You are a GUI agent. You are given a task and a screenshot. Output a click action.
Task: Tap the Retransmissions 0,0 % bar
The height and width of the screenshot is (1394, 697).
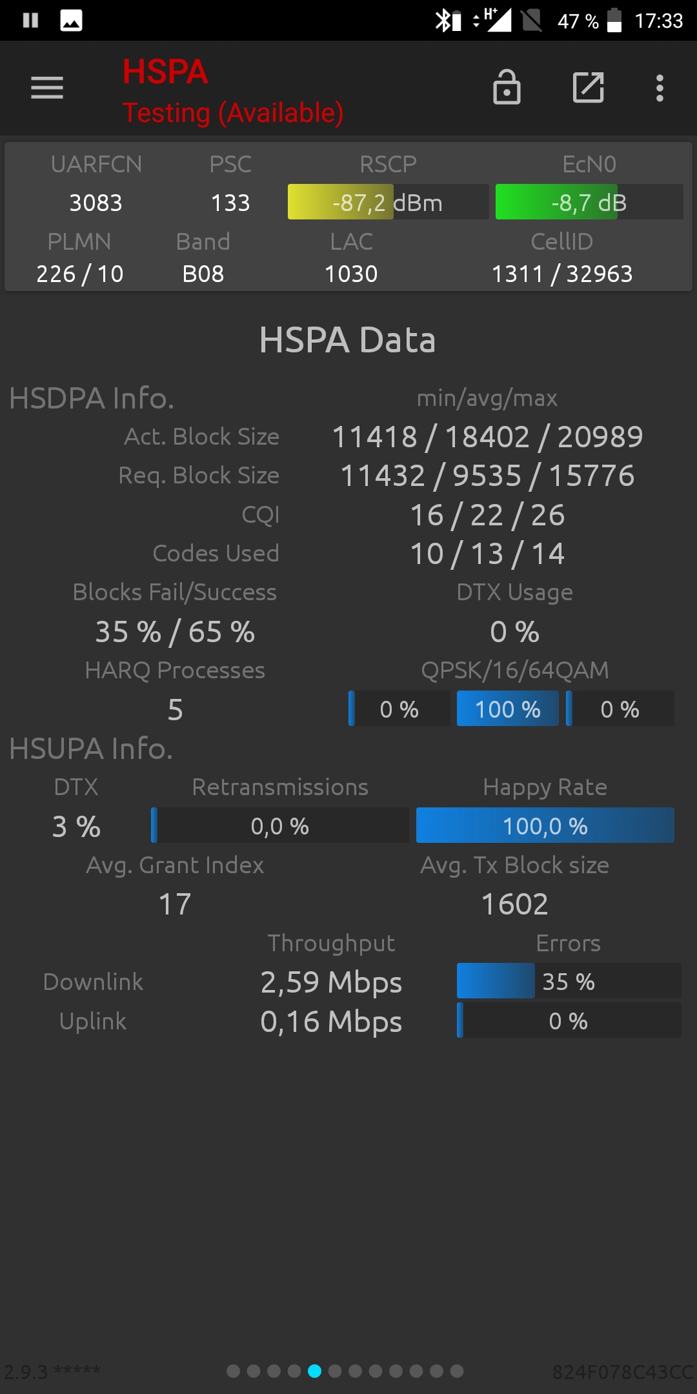pyautogui.click(x=280, y=825)
